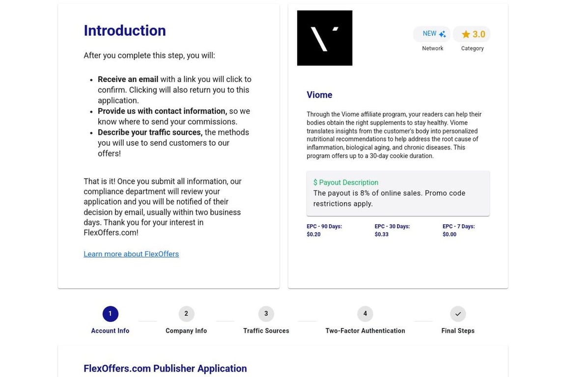This screenshot has height=377, width=566.
Task: Click the Network label under the NEW badge
Action: click(432, 48)
